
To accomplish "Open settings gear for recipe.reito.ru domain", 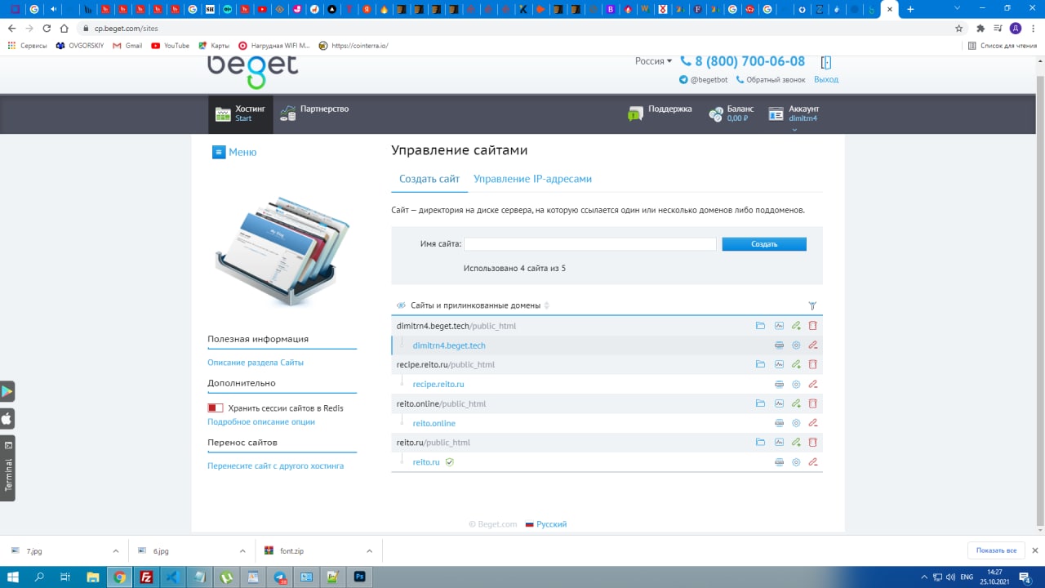I will [x=796, y=384].
